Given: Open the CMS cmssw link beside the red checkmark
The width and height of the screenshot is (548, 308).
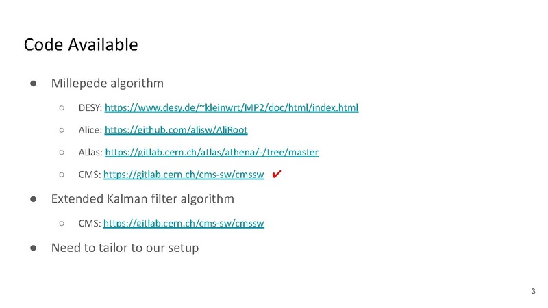Looking at the screenshot, I should (x=184, y=175).
